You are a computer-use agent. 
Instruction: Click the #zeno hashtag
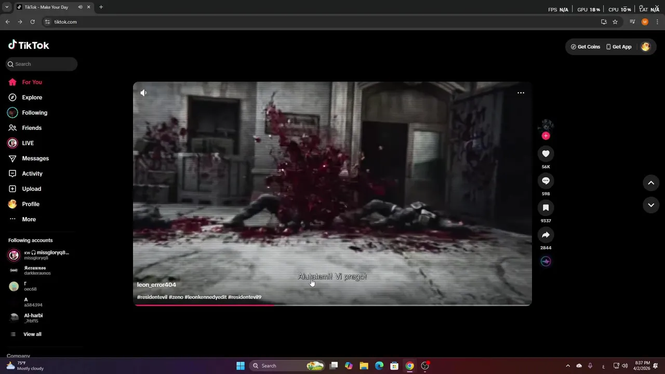(x=176, y=297)
